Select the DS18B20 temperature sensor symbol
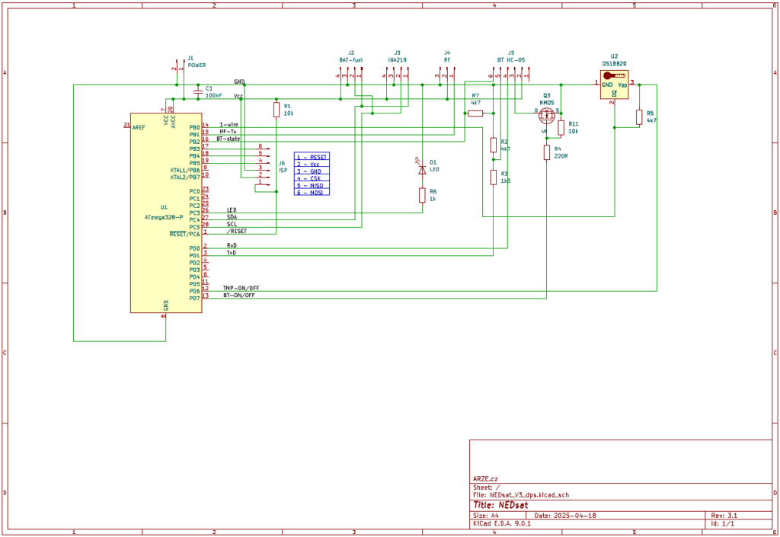 click(614, 85)
